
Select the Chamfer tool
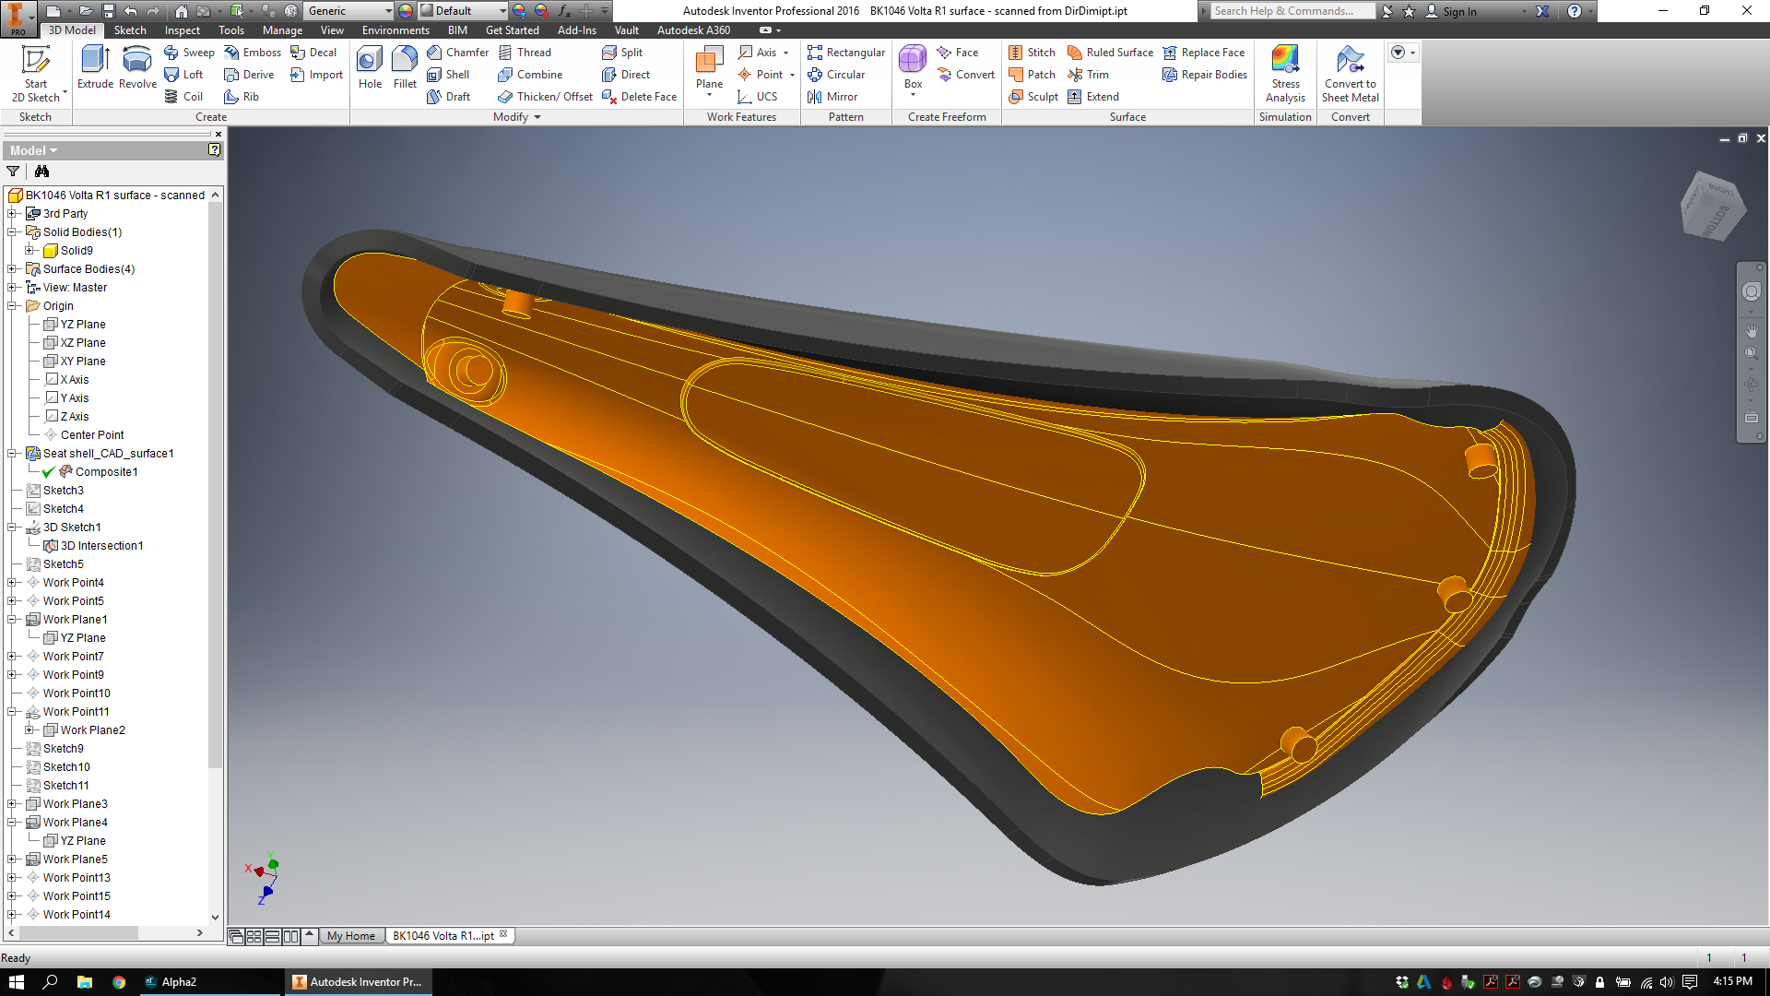coord(457,53)
